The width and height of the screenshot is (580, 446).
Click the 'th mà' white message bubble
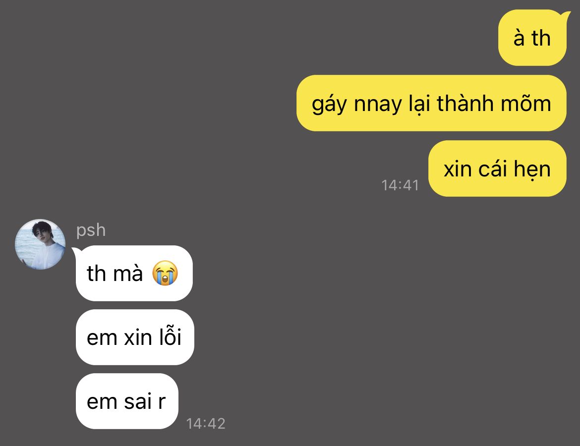[x=134, y=273]
